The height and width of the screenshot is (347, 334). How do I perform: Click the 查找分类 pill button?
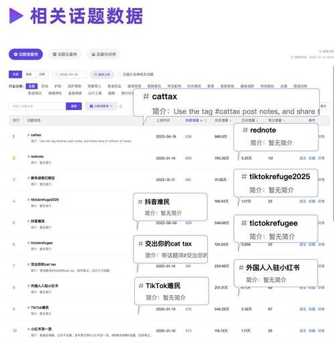(102, 75)
